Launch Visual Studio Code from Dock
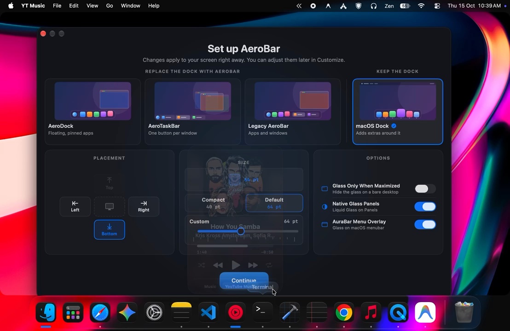 pos(209,313)
